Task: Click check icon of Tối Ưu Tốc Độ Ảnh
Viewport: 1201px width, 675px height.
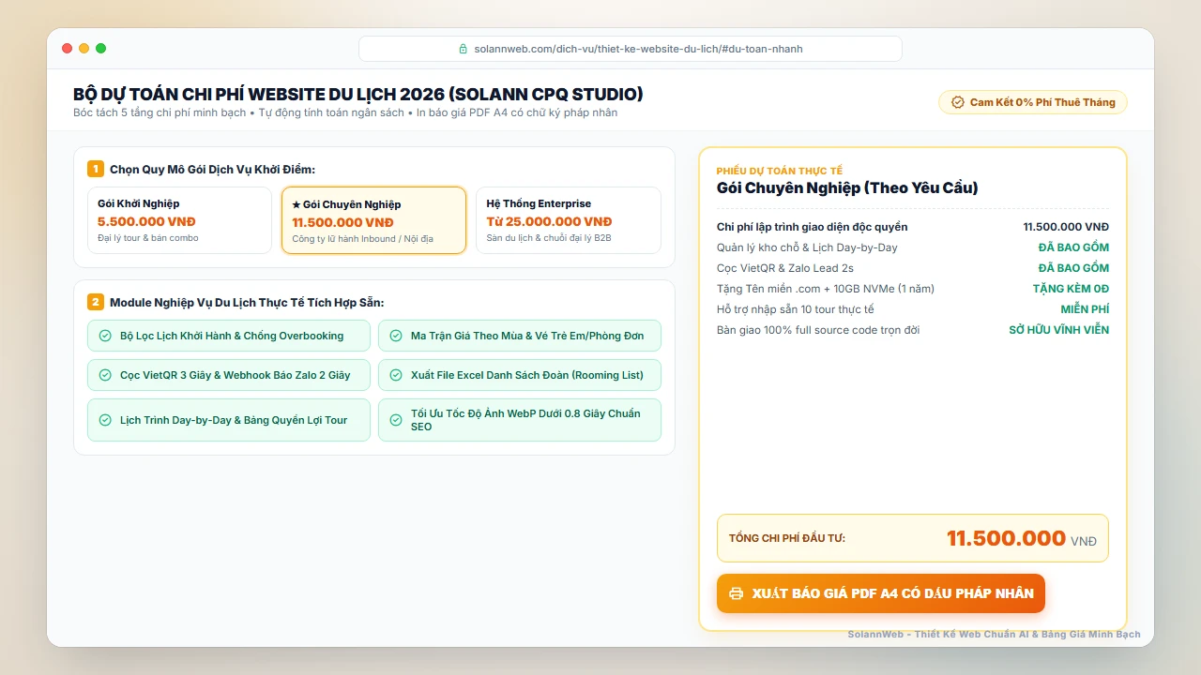Action: point(396,420)
